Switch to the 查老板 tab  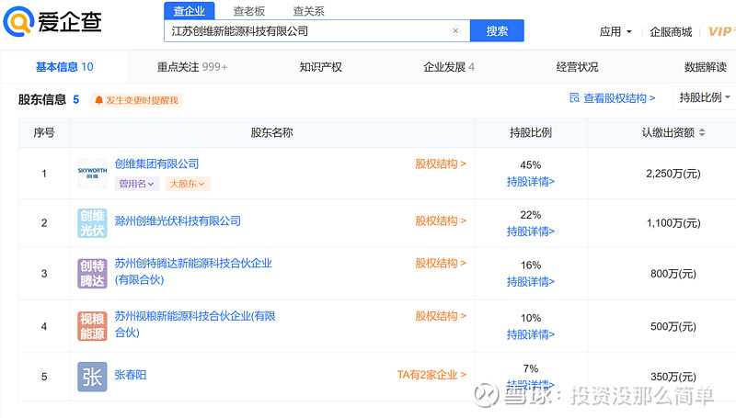(x=249, y=11)
